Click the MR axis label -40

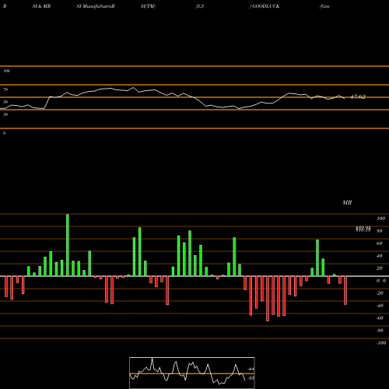(380, 306)
